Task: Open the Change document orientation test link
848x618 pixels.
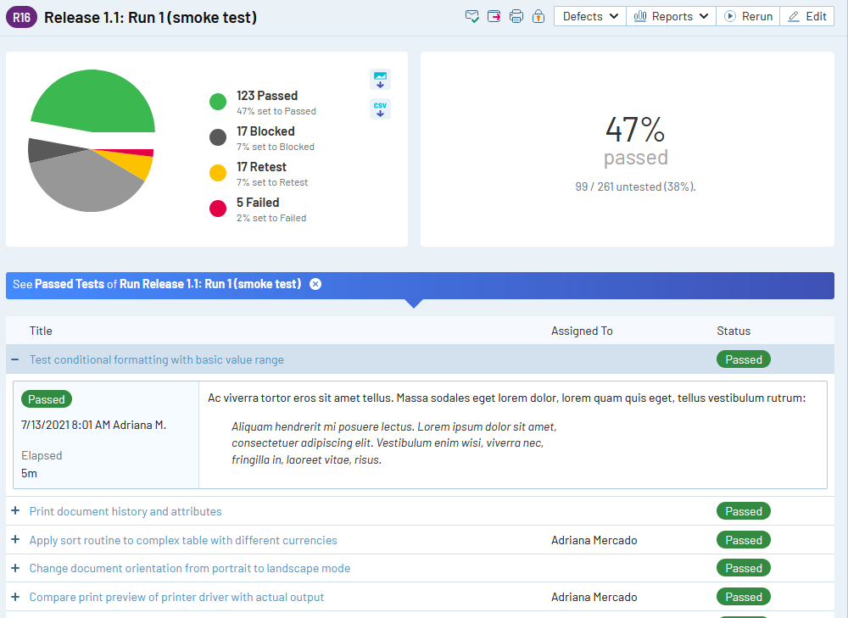Action: 189,568
